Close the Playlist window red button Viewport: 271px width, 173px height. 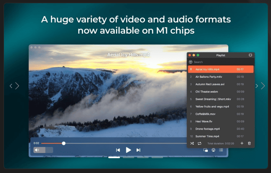pos(189,55)
